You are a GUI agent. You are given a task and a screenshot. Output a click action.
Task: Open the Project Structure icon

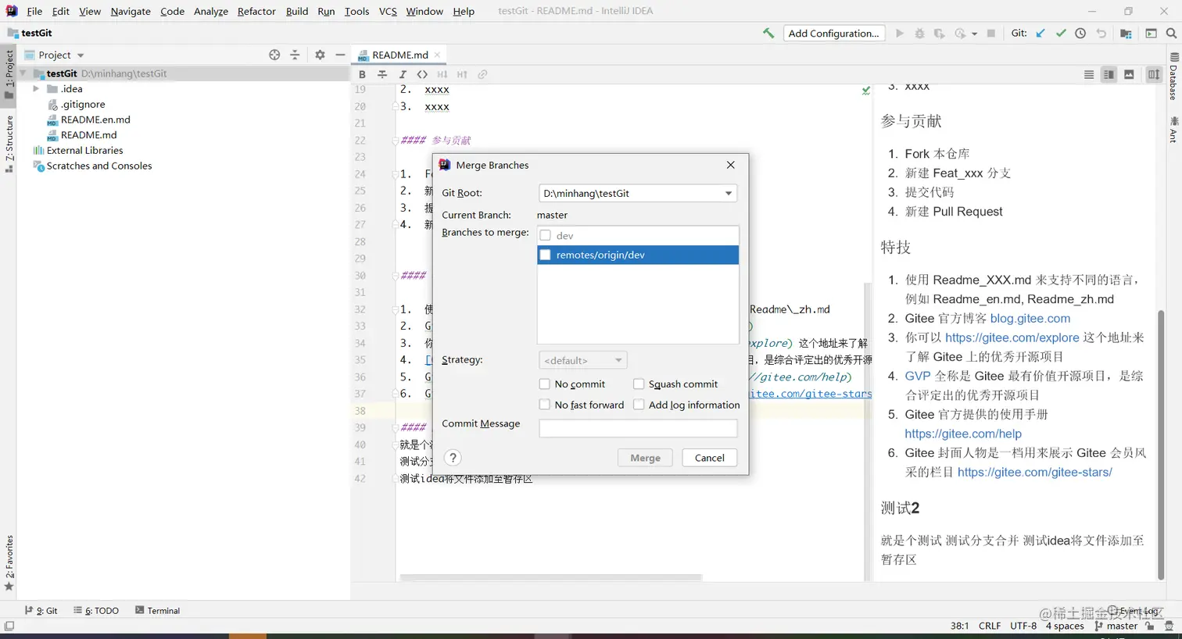click(1126, 33)
